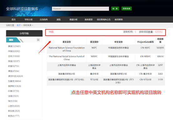Select the gray second tab beside 国别
Screen dimensions: 173x124
pos(21,40)
